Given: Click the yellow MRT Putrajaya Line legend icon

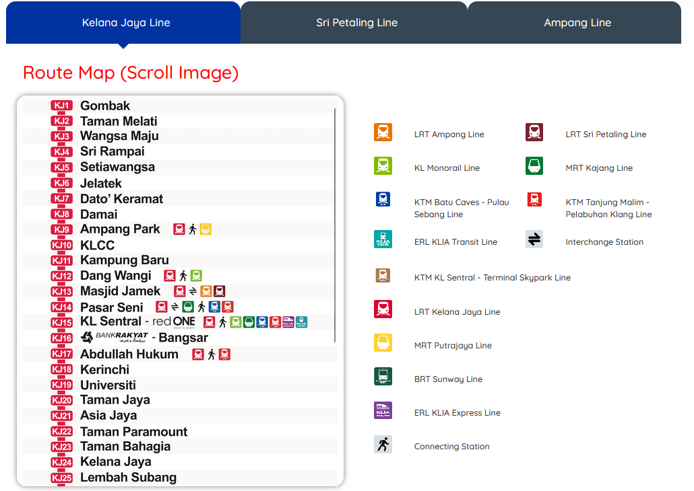Looking at the screenshot, I should 383,343.
